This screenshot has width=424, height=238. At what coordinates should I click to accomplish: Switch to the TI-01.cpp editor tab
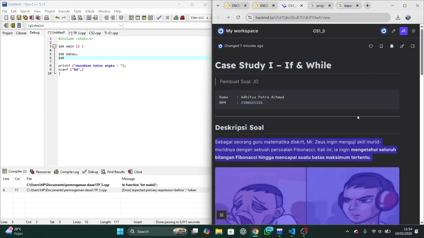[x=111, y=33]
